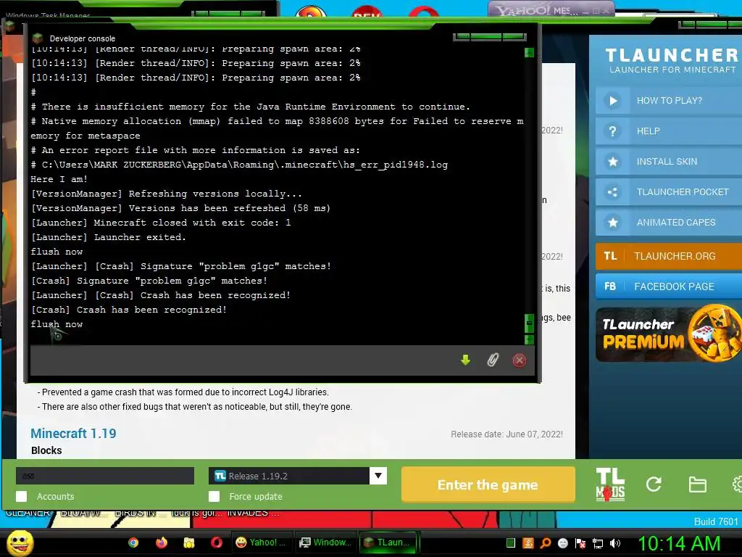742x557 pixels.
Task: Open Install Skin menu entry
Action: [x=669, y=162]
